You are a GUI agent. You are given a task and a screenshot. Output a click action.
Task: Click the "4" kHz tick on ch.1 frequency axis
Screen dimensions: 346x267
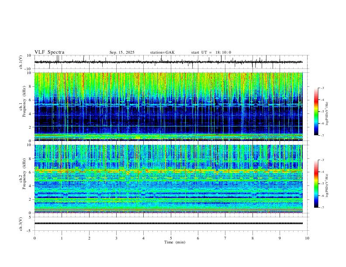click(30, 114)
